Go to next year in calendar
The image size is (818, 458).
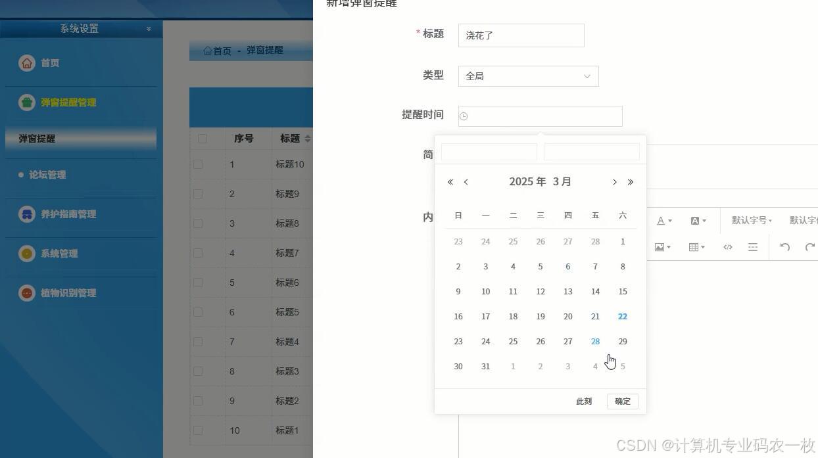point(631,182)
